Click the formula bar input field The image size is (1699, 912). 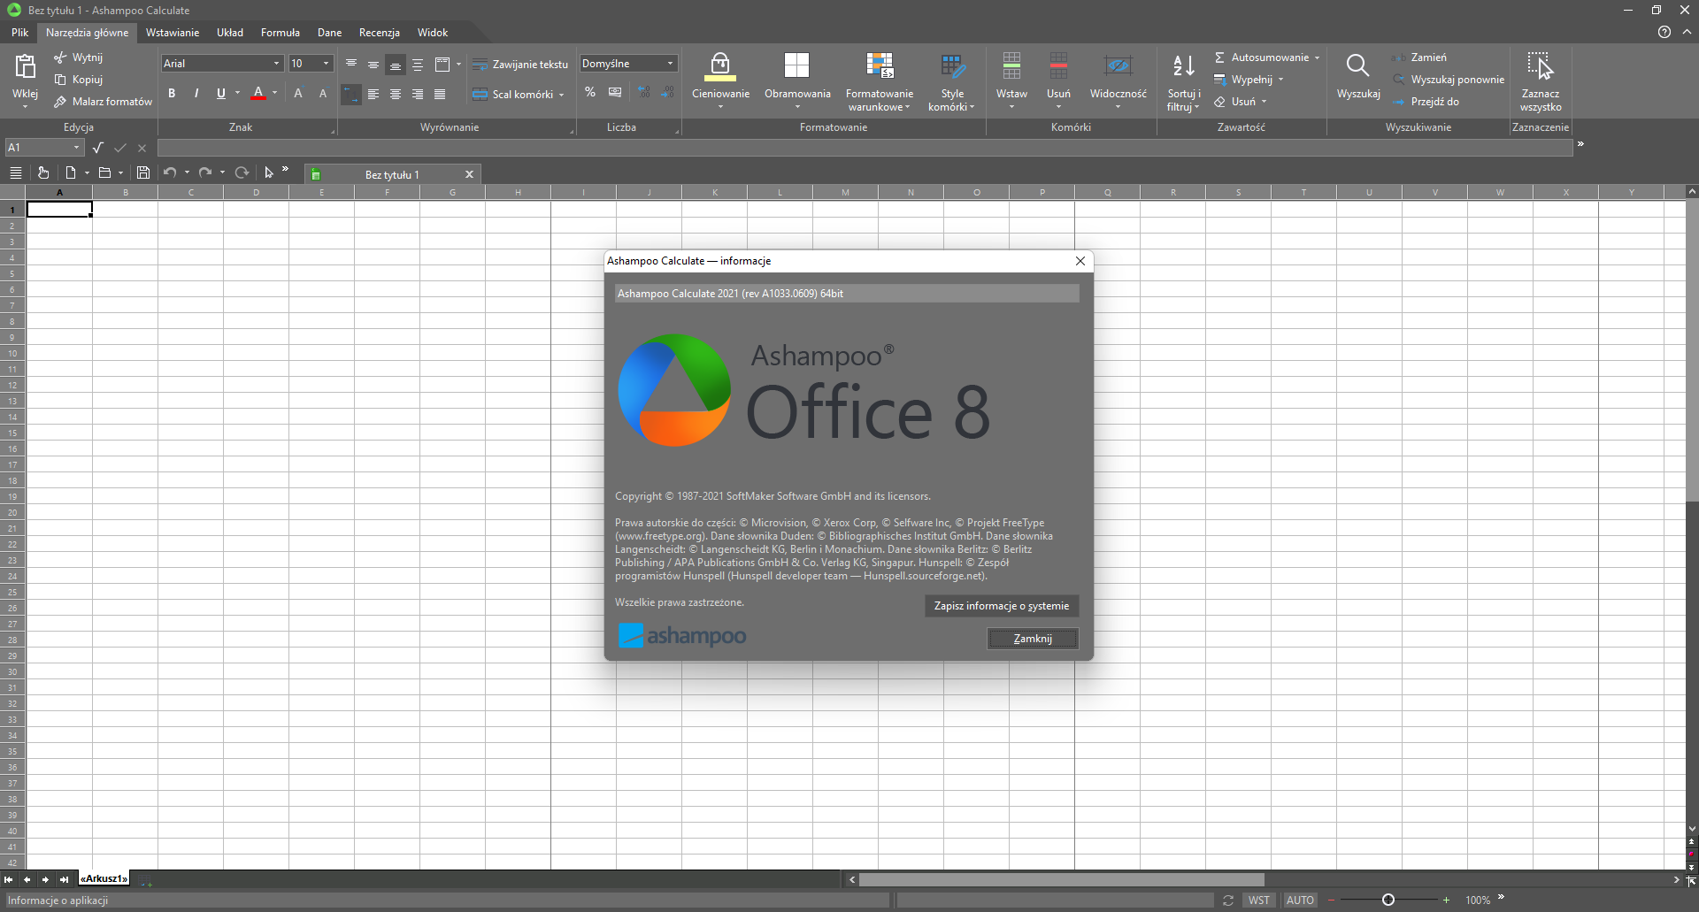pyautogui.click(x=865, y=148)
